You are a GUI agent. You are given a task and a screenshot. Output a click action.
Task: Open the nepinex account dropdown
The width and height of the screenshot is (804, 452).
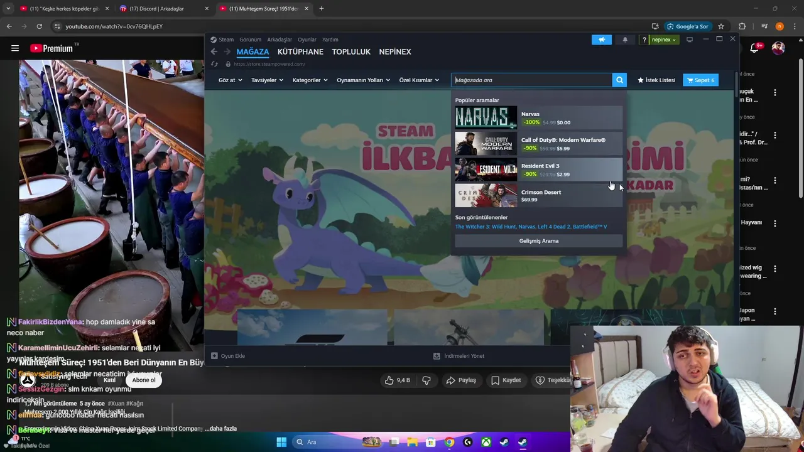[x=664, y=40]
